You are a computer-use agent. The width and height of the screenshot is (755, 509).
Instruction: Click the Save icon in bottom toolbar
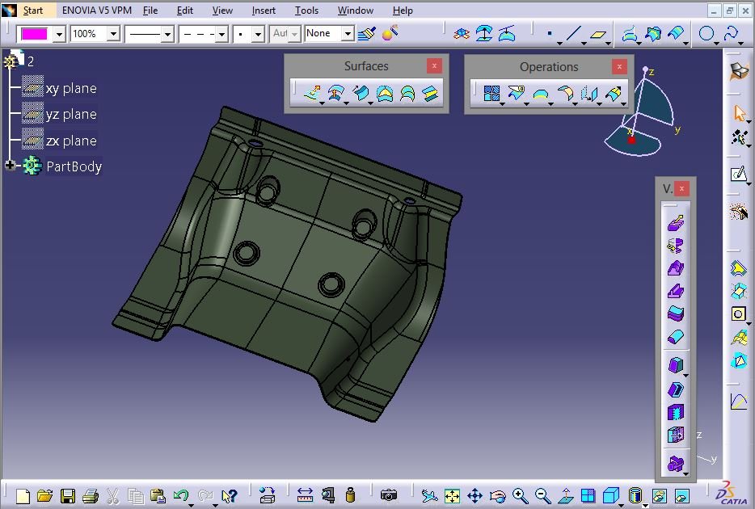coord(68,495)
